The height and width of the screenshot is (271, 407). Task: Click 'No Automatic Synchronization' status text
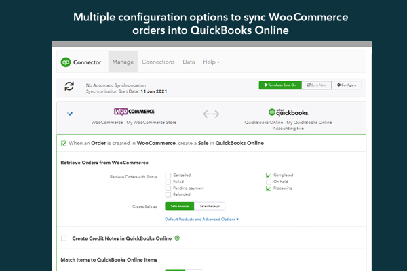pyautogui.click(x=116, y=85)
